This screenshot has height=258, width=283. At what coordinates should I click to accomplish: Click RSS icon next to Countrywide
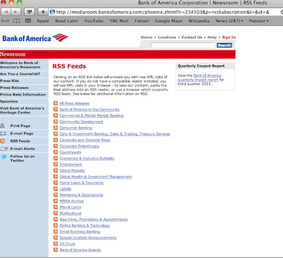(x=56, y=152)
